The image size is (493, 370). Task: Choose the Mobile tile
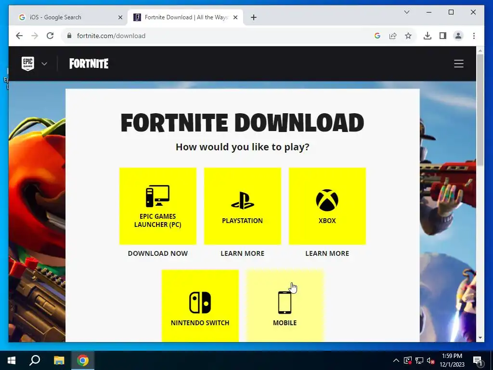(x=285, y=305)
